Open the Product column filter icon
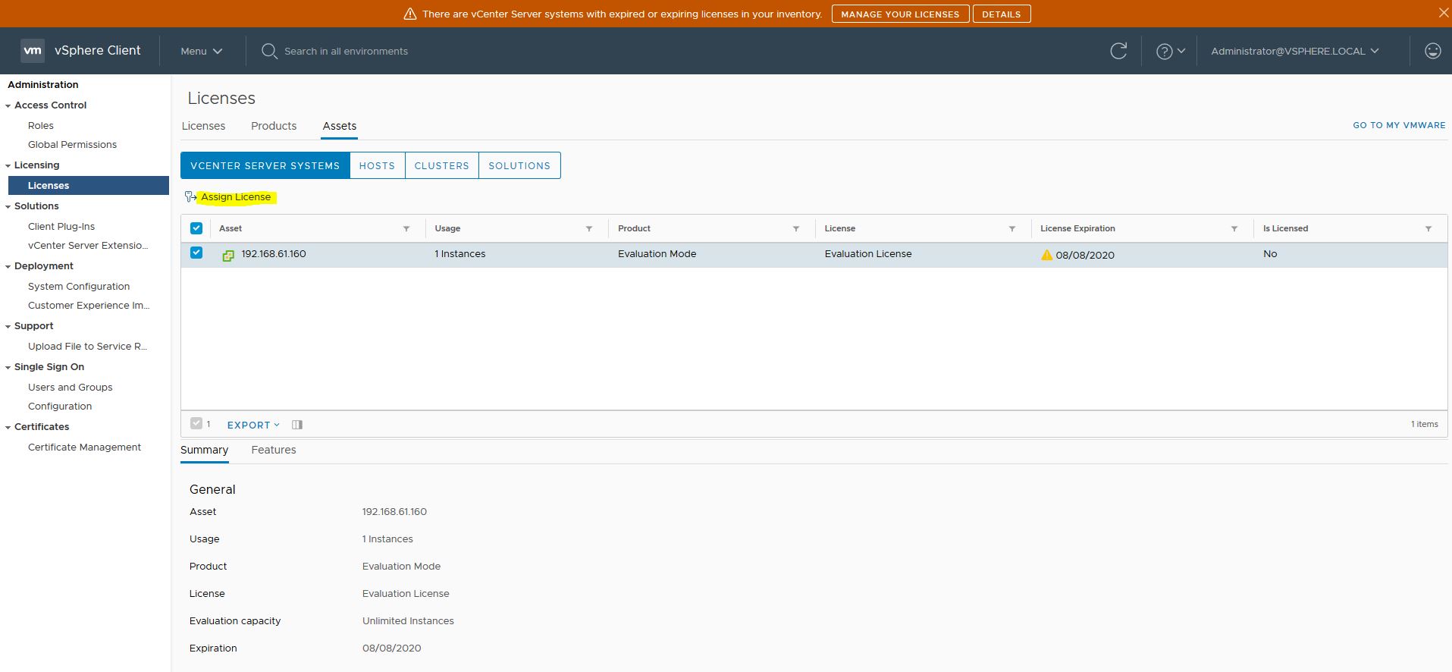The height and width of the screenshot is (672, 1452). [796, 228]
